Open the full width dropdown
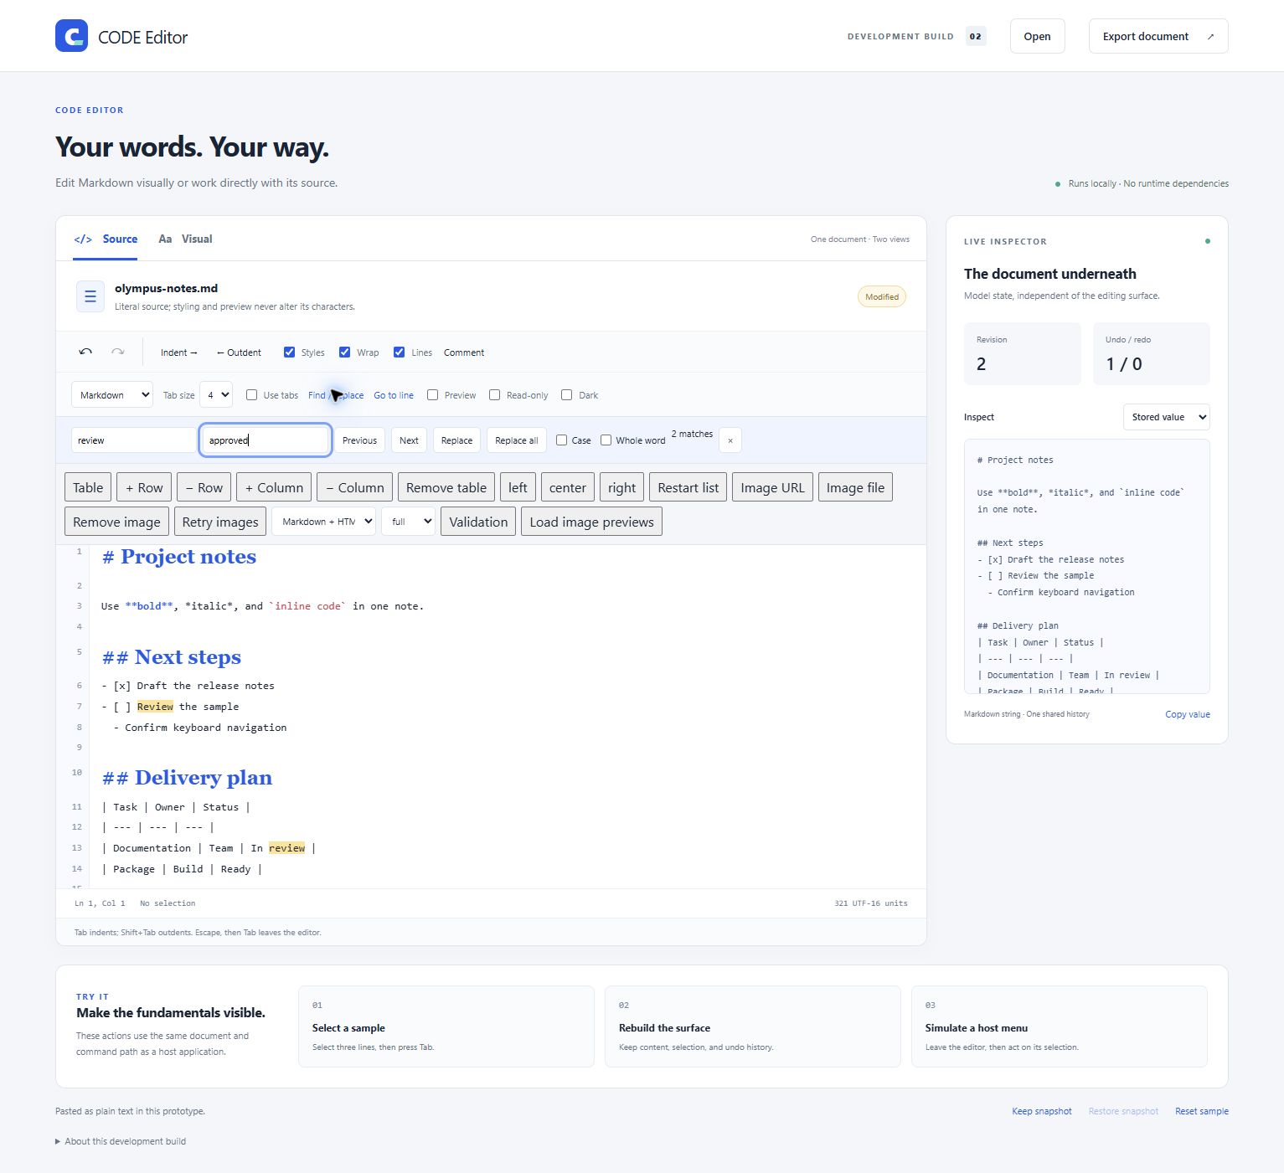The height and width of the screenshot is (1173, 1284). 408,522
